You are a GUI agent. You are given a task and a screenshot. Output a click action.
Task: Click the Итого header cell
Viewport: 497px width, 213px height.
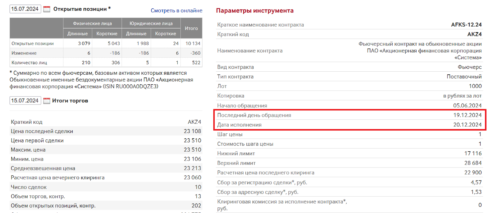191,28
